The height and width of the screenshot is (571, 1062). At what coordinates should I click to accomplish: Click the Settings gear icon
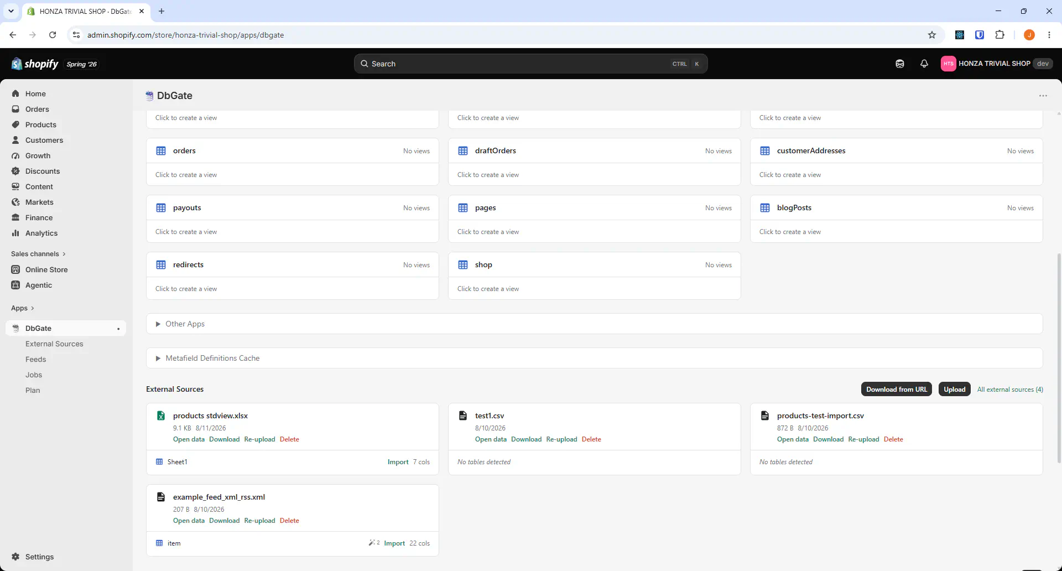(x=15, y=557)
